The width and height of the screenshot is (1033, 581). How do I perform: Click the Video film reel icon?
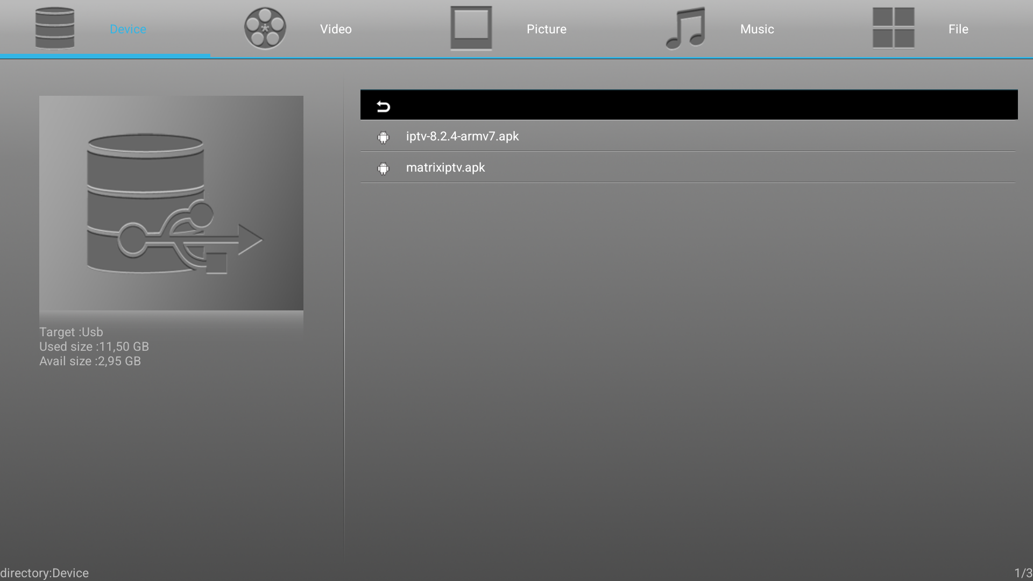click(265, 28)
